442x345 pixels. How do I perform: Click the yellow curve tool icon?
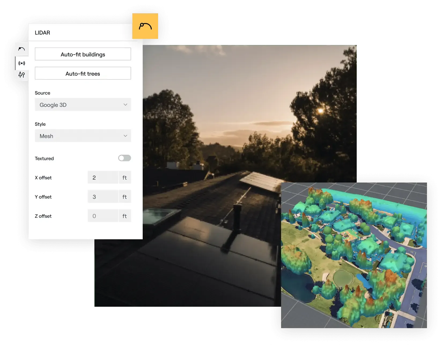pos(145,26)
